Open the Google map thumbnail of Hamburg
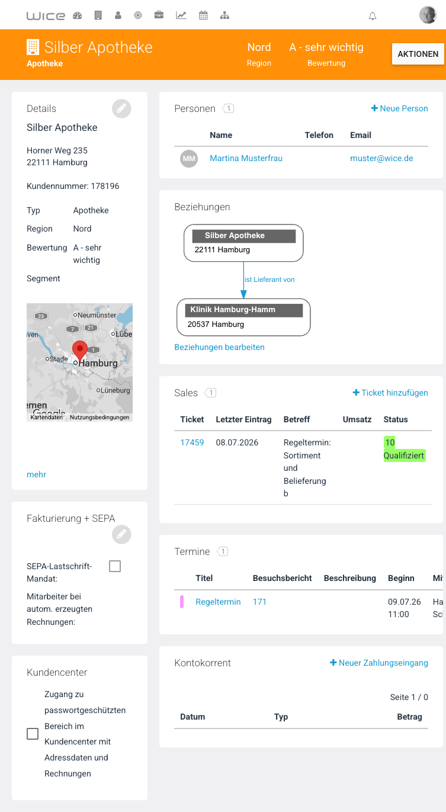 point(79,362)
